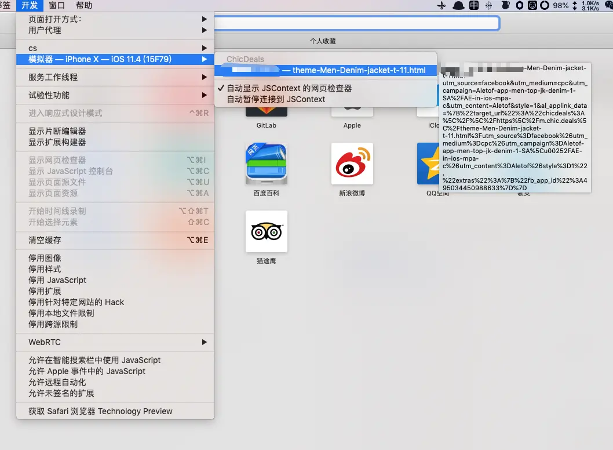This screenshot has height=450, width=613.
Task: Open the 窗口 menu
Action: point(57,5)
